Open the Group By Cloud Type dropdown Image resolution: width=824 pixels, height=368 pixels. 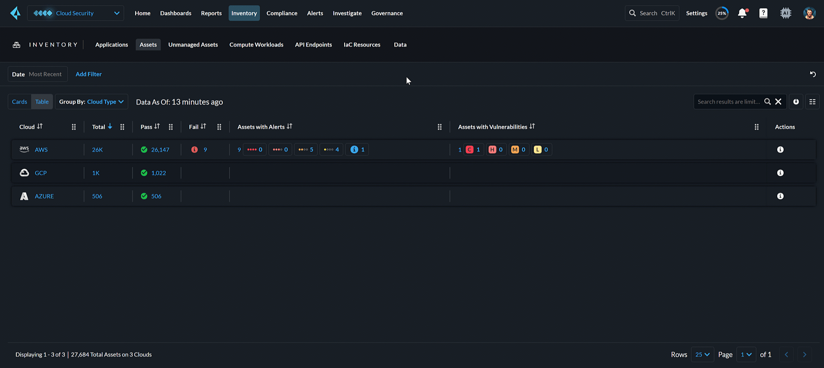(91, 102)
